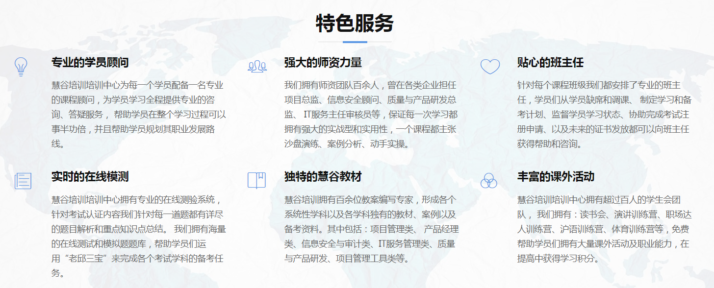Image resolution: width=714 pixels, height=288 pixels.
Task: Click the document list icon beside 实时的在线模测
Action: [x=23, y=181]
